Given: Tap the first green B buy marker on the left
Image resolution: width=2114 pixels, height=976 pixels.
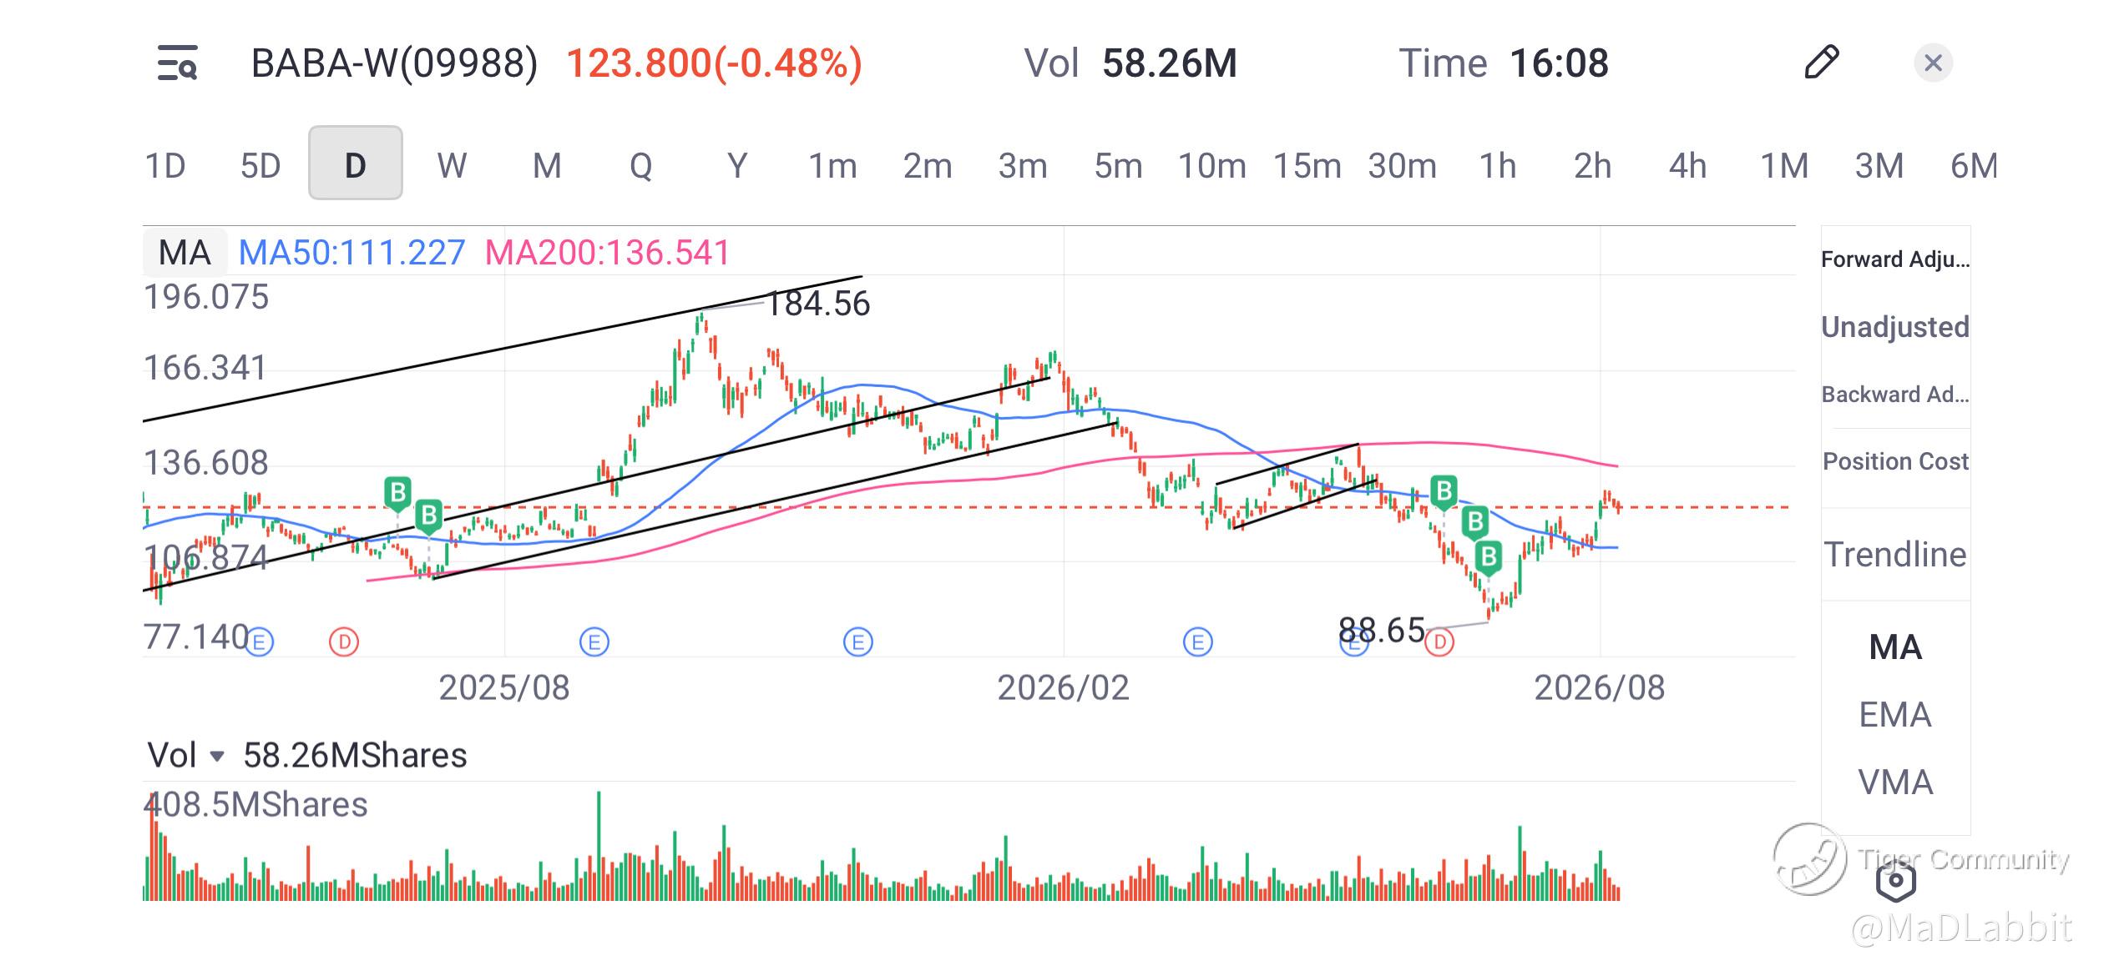Looking at the screenshot, I should coord(398,495).
